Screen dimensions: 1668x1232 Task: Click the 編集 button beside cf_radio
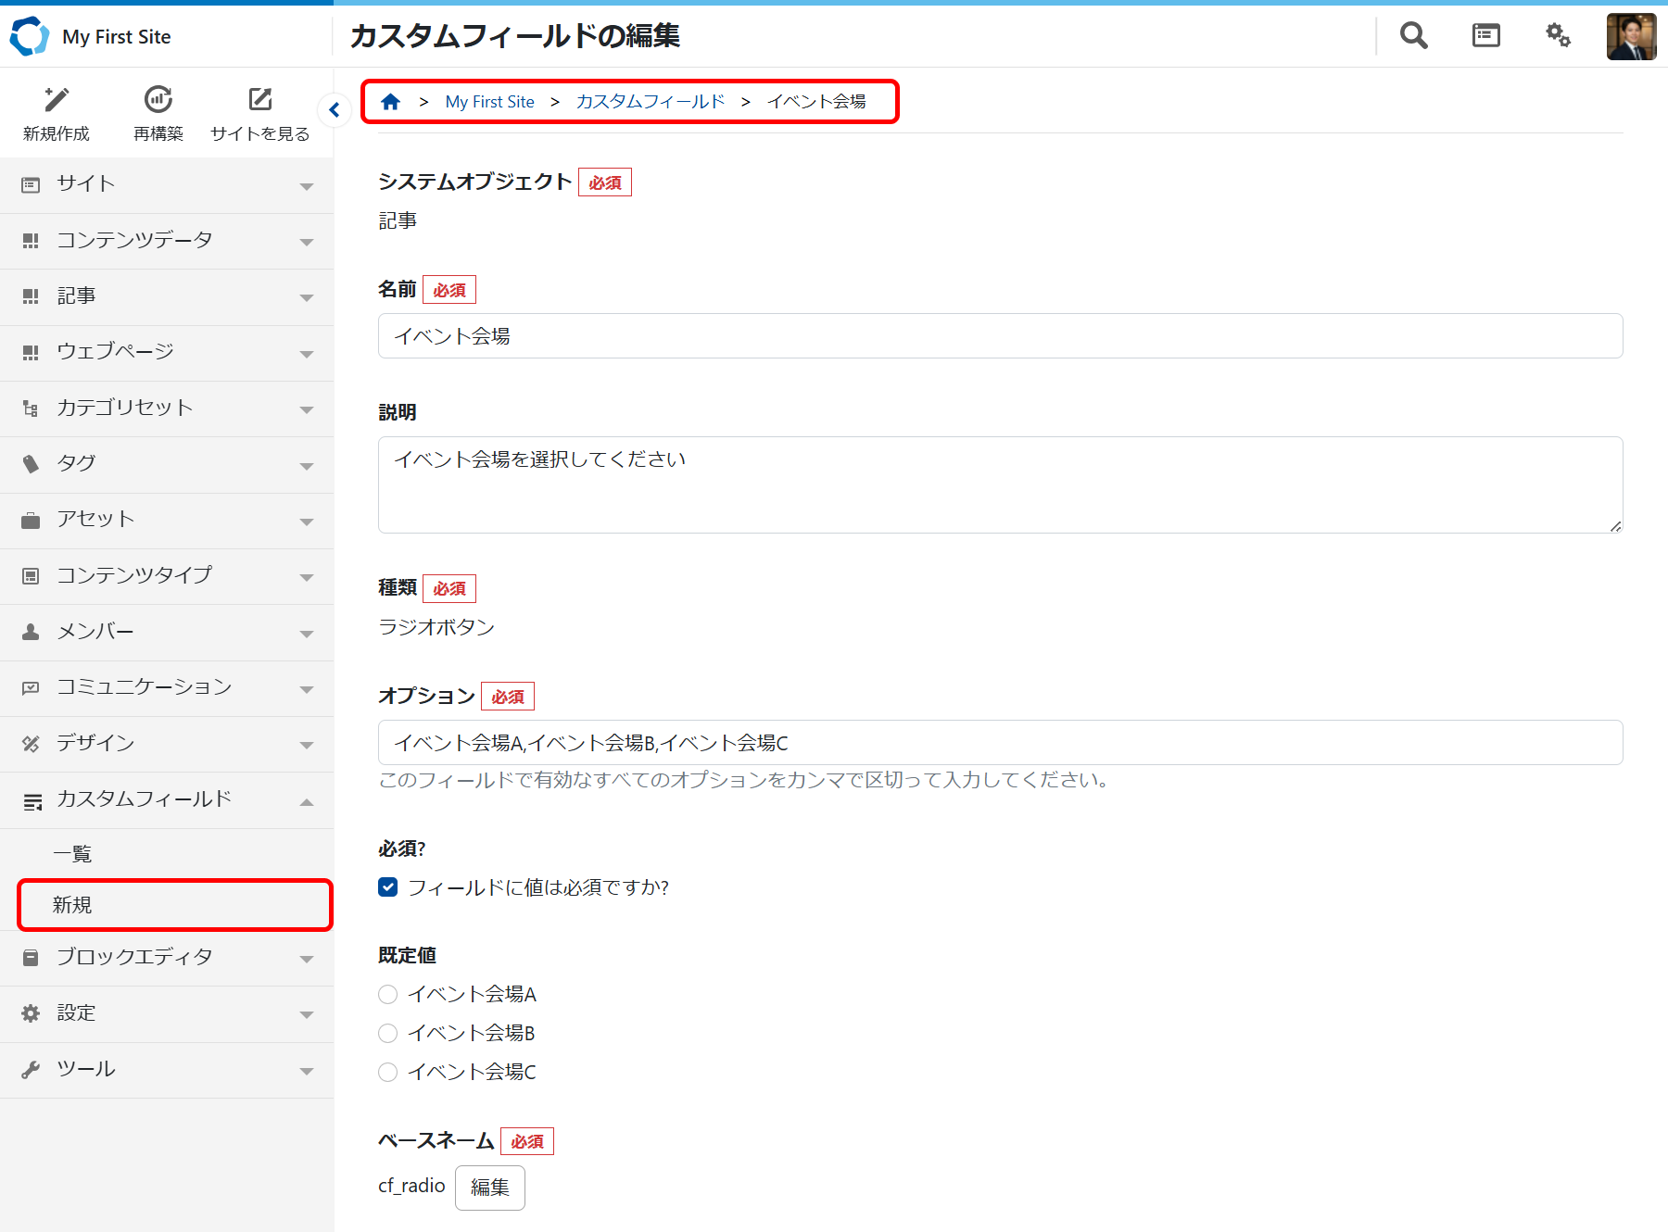click(x=489, y=1187)
